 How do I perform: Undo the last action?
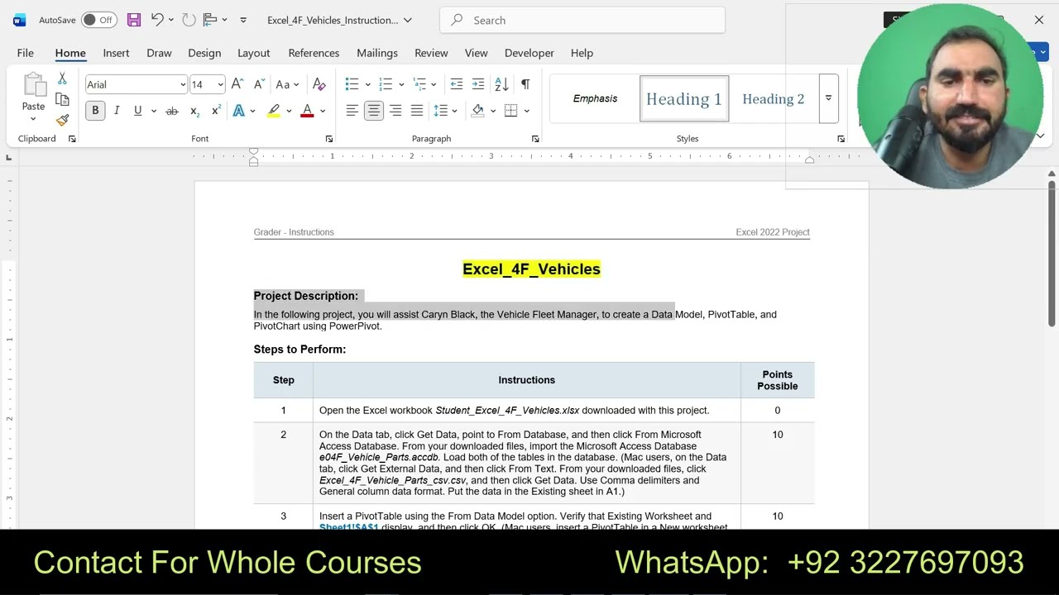coord(156,20)
